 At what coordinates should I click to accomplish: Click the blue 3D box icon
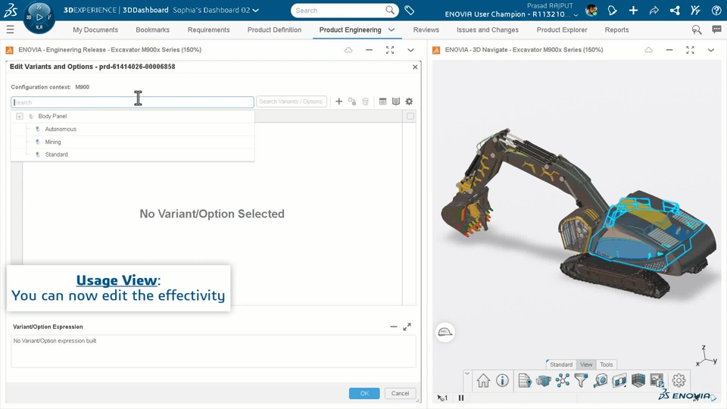(x=544, y=381)
